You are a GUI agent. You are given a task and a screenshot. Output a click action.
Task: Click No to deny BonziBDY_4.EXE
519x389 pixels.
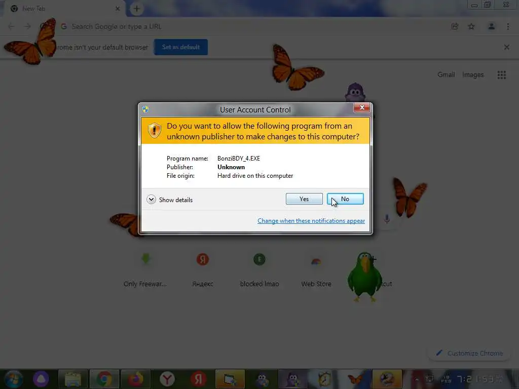(x=345, y=199)
